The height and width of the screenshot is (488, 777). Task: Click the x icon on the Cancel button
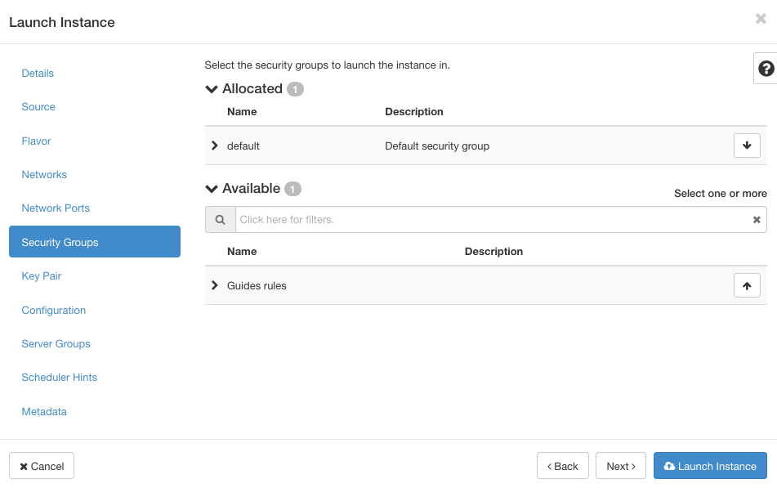pos(23,466)
